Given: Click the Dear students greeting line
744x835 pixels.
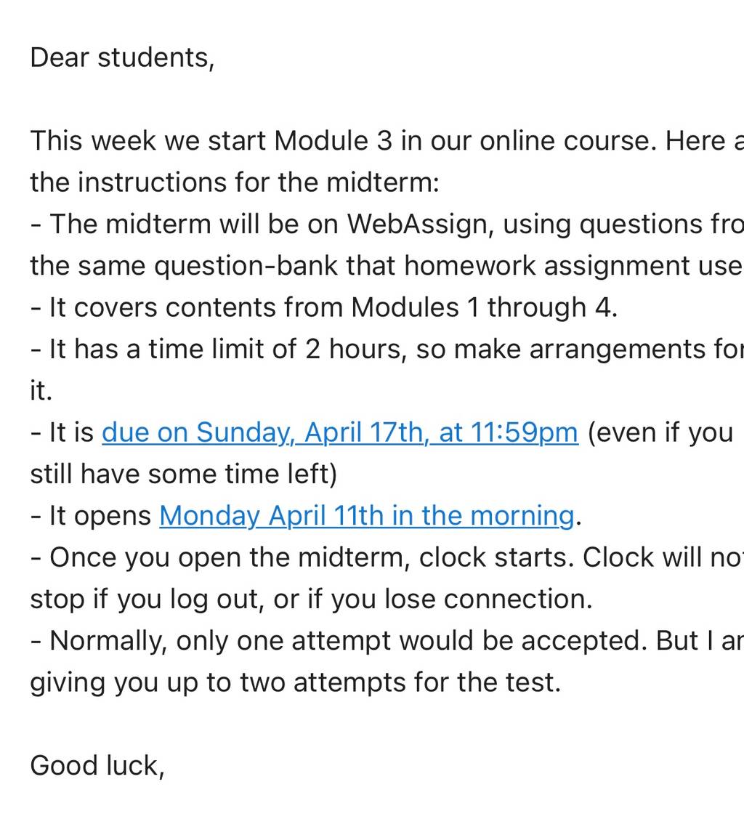Looking at the screenshot, I should coord(123,57).
